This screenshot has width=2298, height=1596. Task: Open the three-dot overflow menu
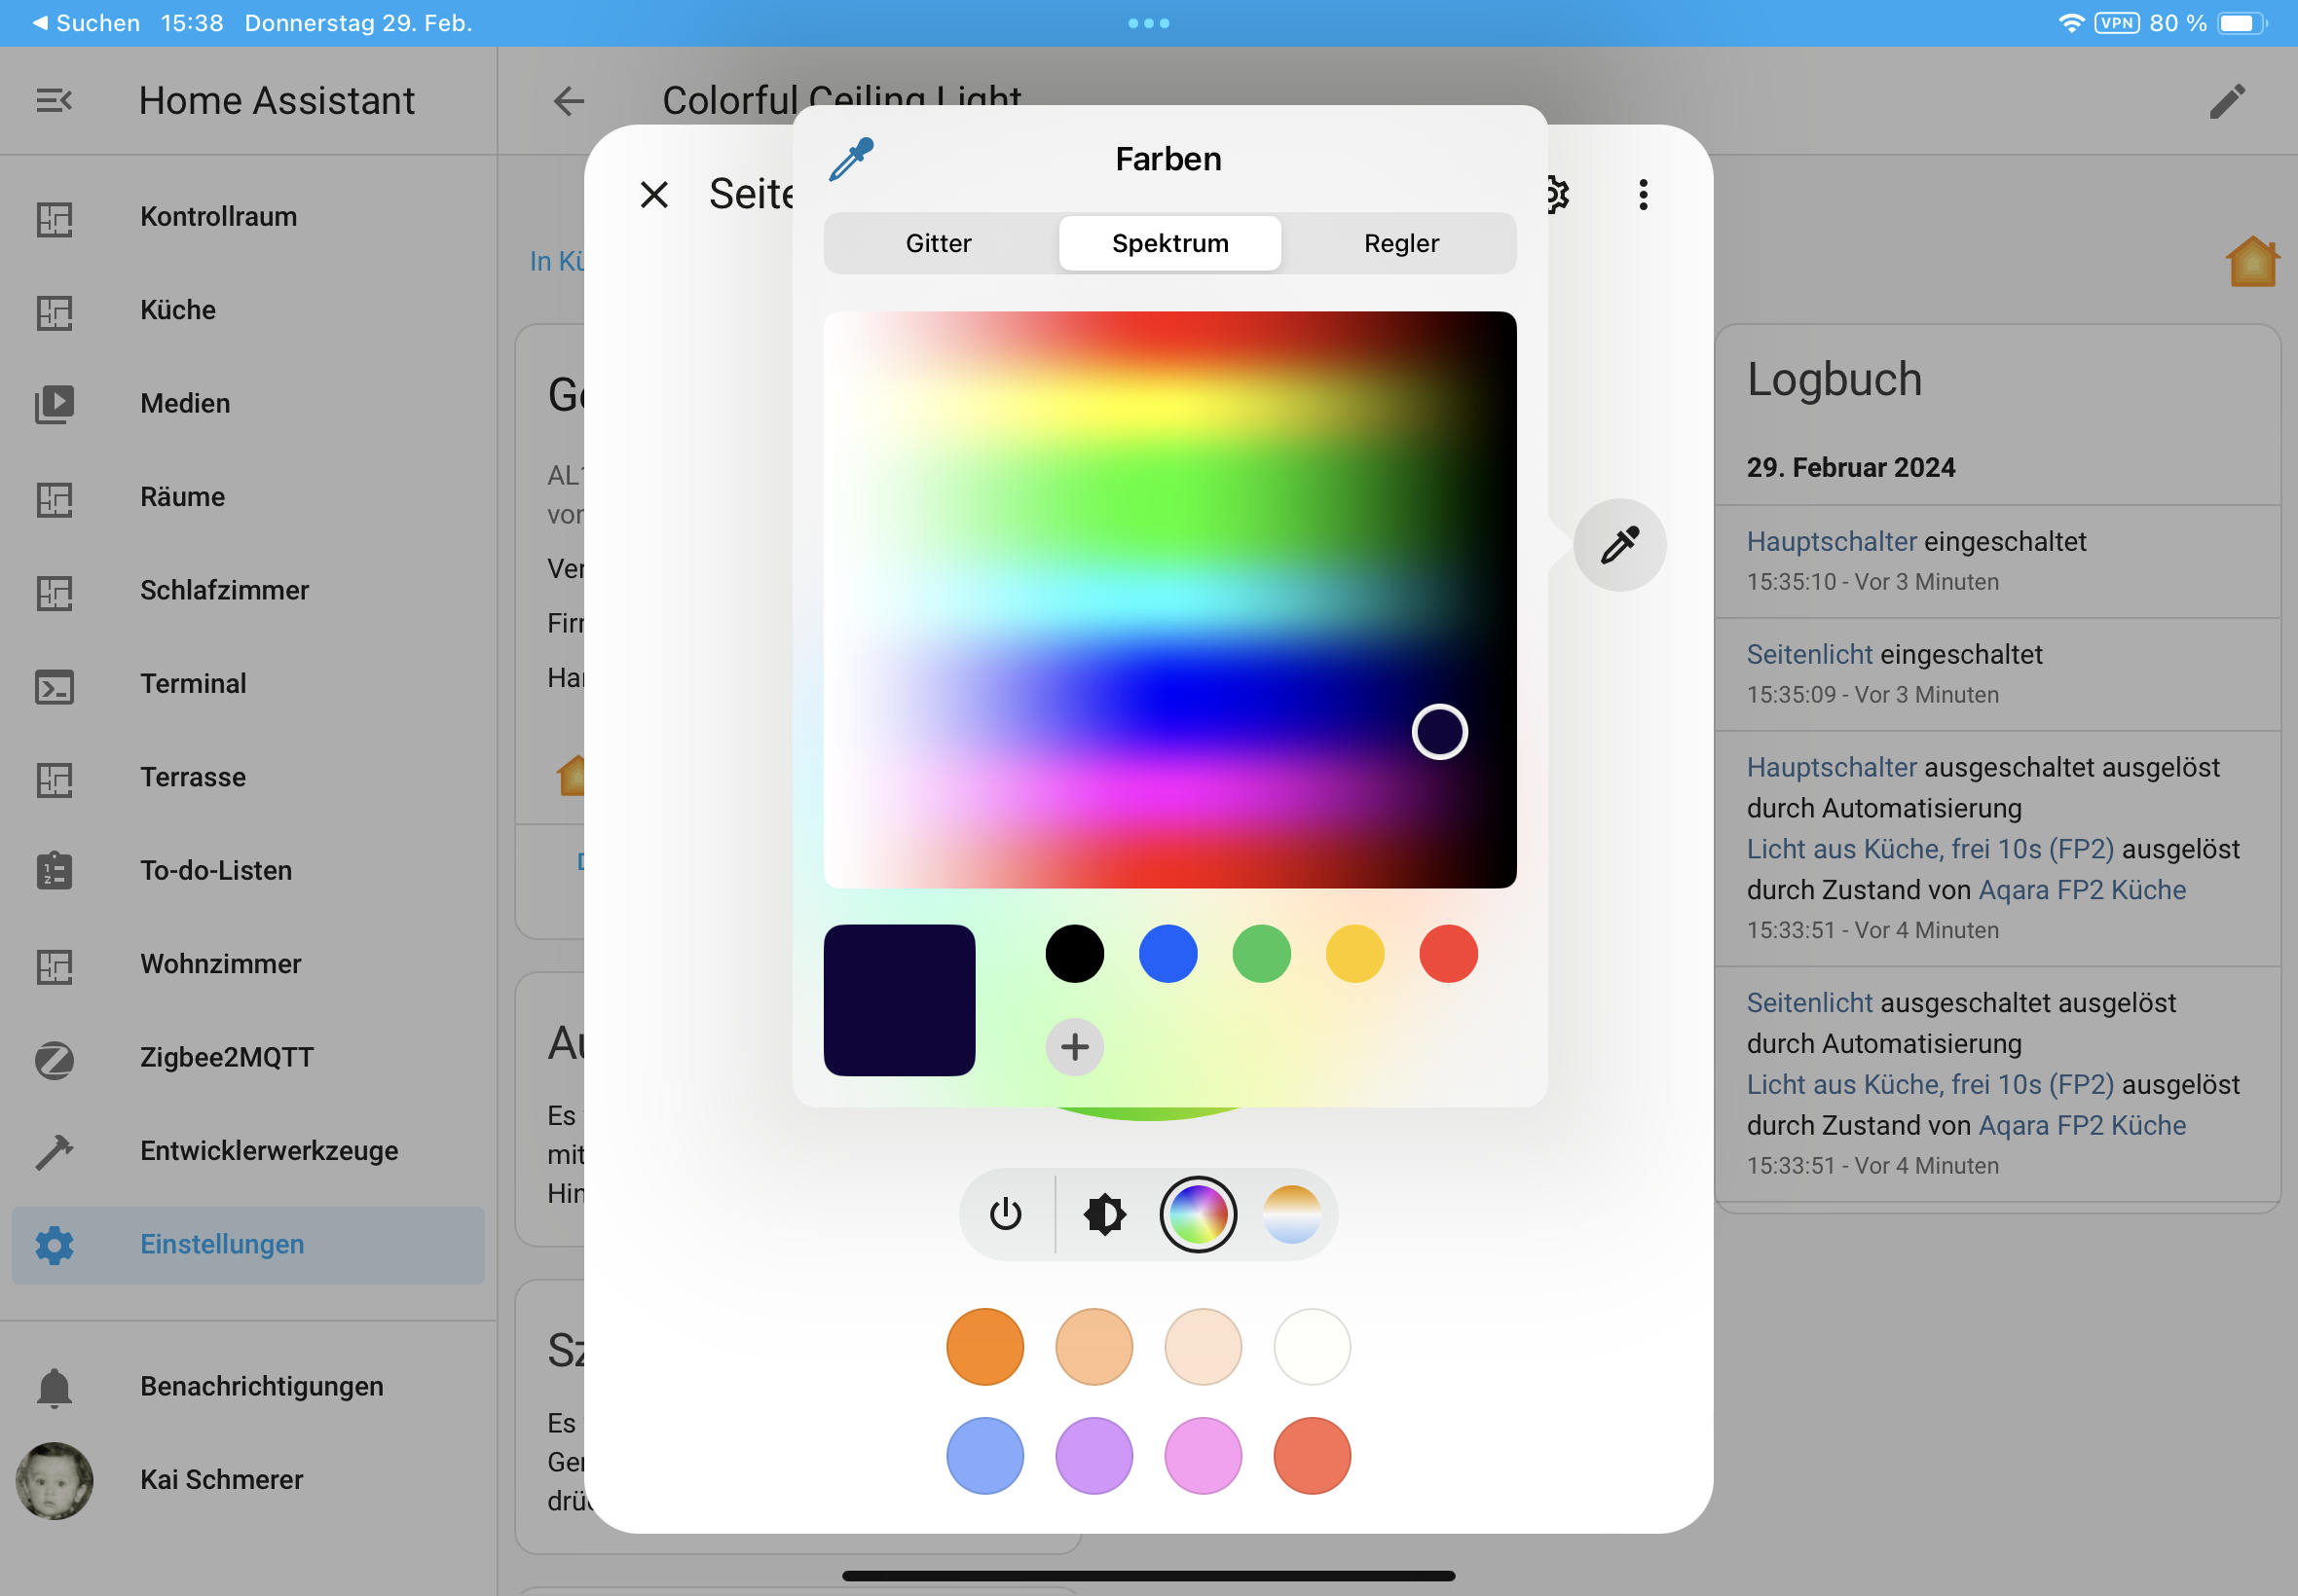tap(1643, 195)
